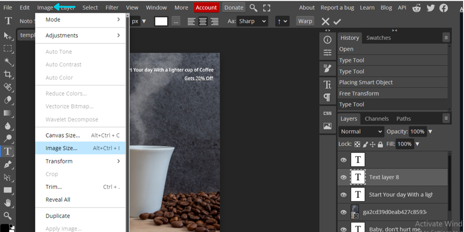Select the Crop tool
Viewport: 464px width, 232px height.
point(7,74)
